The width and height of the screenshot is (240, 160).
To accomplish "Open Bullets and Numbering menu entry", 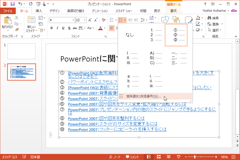I will pos(155,96).
